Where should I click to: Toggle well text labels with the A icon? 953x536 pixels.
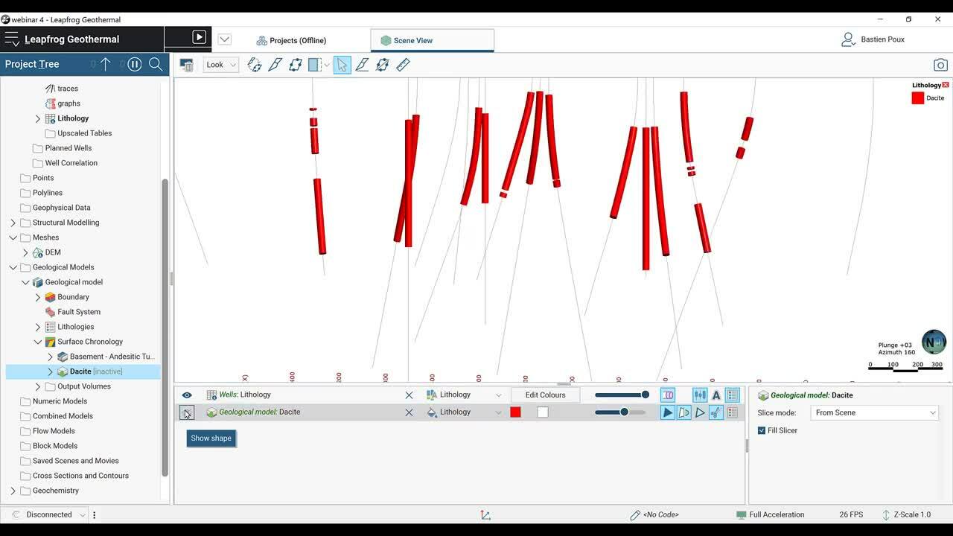pyautogui.click(x=716, y=395)
